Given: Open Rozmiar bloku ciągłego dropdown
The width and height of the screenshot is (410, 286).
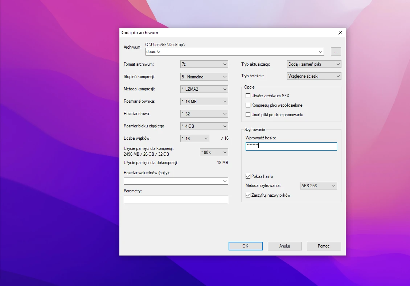Looking at the screenshot, I should [x=204, y=126].
